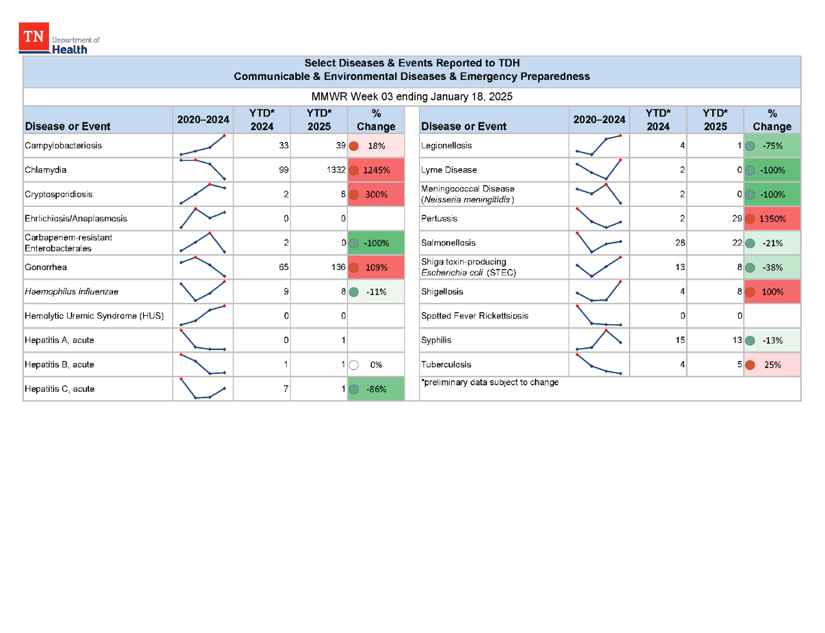Click the MMWR Week 03 header row
Screen dimensions: 825x633
411,97
